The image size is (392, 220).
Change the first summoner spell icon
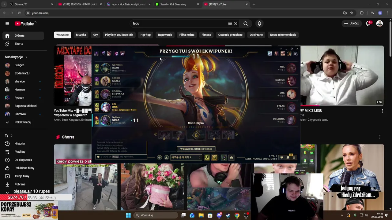tap(207, 157)
